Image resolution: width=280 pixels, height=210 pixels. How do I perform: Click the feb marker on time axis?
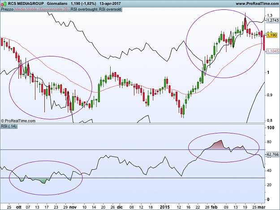pyautogui.click(x=214, y=207)
